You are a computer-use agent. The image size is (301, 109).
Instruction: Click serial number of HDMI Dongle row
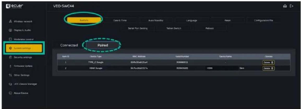(x=182, y=68)
